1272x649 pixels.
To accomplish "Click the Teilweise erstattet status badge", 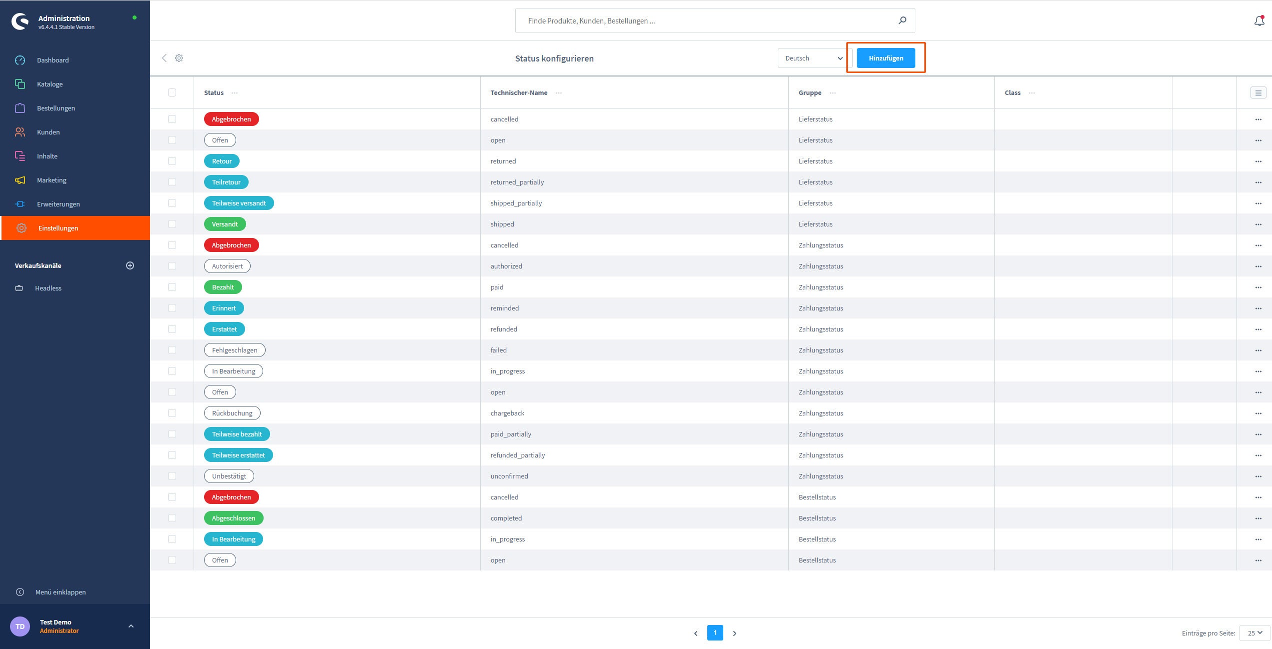I will coord(239,455).
